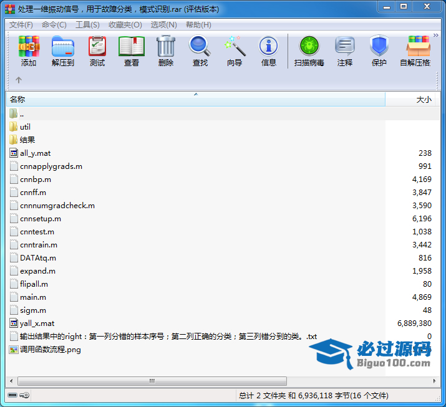This screenshot has width=446, height=407.
Task: Select the util folder icon
Action: pyautogui.click(x=13, y=127)
